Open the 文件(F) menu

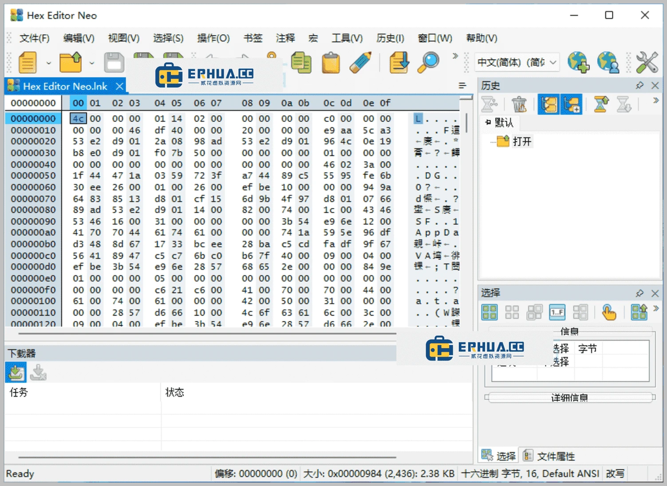pos(35,38)
